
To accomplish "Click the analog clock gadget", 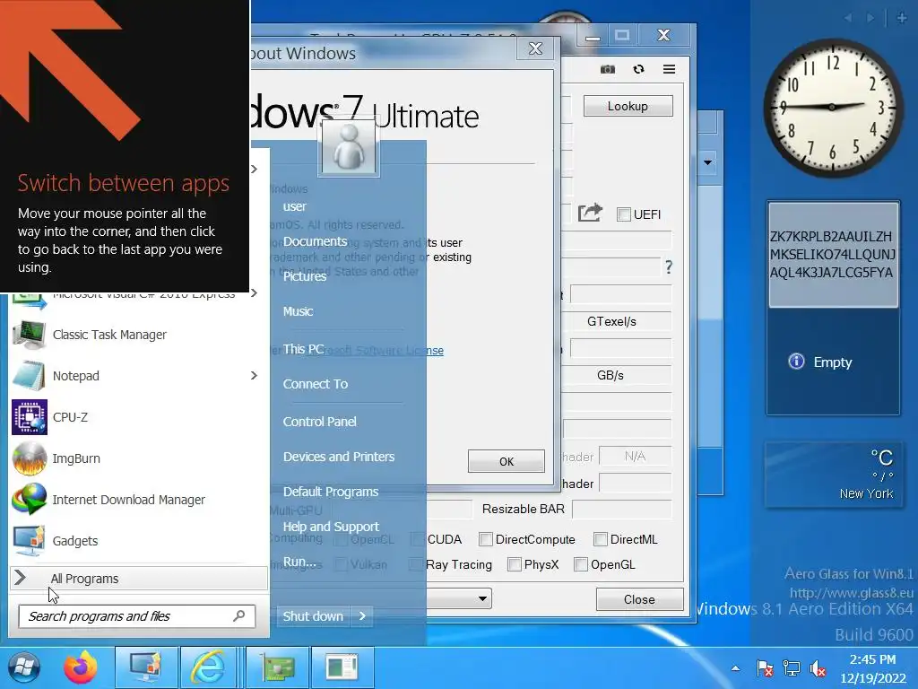I will pyautogui.click(x=832, y=108).
